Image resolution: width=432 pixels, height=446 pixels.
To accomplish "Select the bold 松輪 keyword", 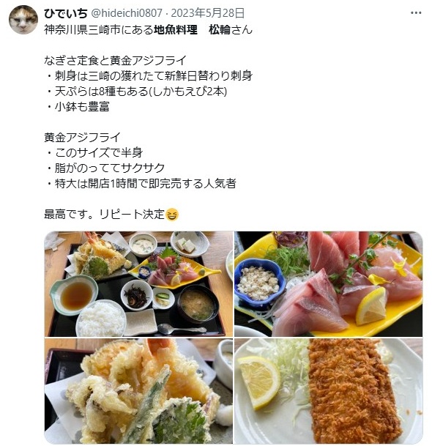I will pyautogui.click(x=219, y=29).
